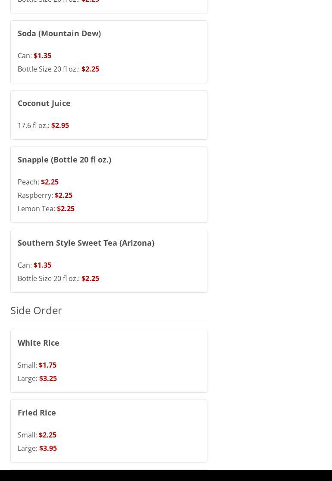Open Southern Style Sweet Tea (Arizona) item

point(86,243)
